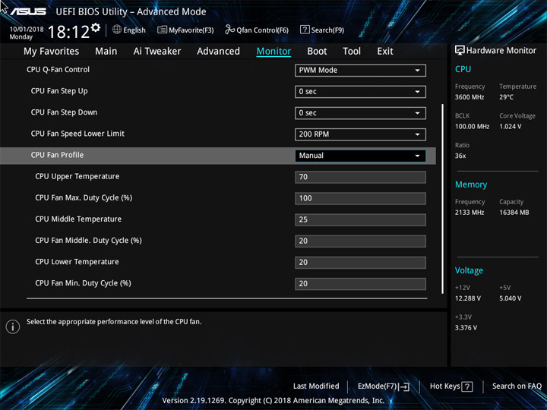Click the EzMode(F7) arrow icon
The image size is (547, 410).
click(404, 386)
